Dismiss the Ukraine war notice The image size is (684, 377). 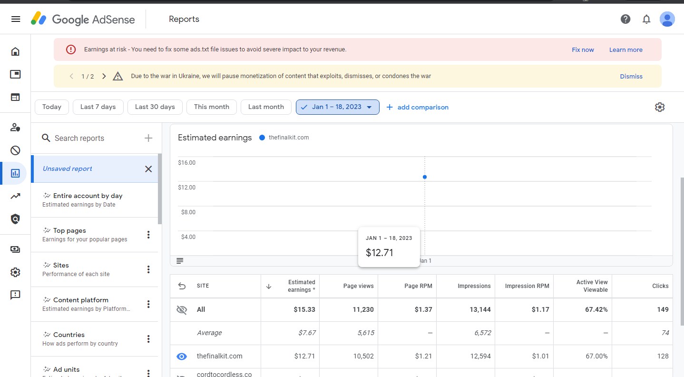(x=631, y=76)
